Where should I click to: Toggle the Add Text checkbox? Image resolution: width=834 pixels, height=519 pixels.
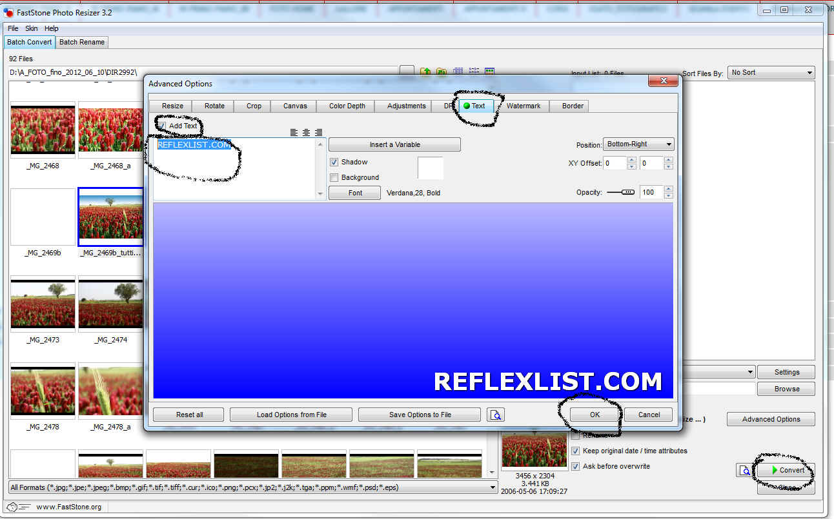tap(162, 126)
